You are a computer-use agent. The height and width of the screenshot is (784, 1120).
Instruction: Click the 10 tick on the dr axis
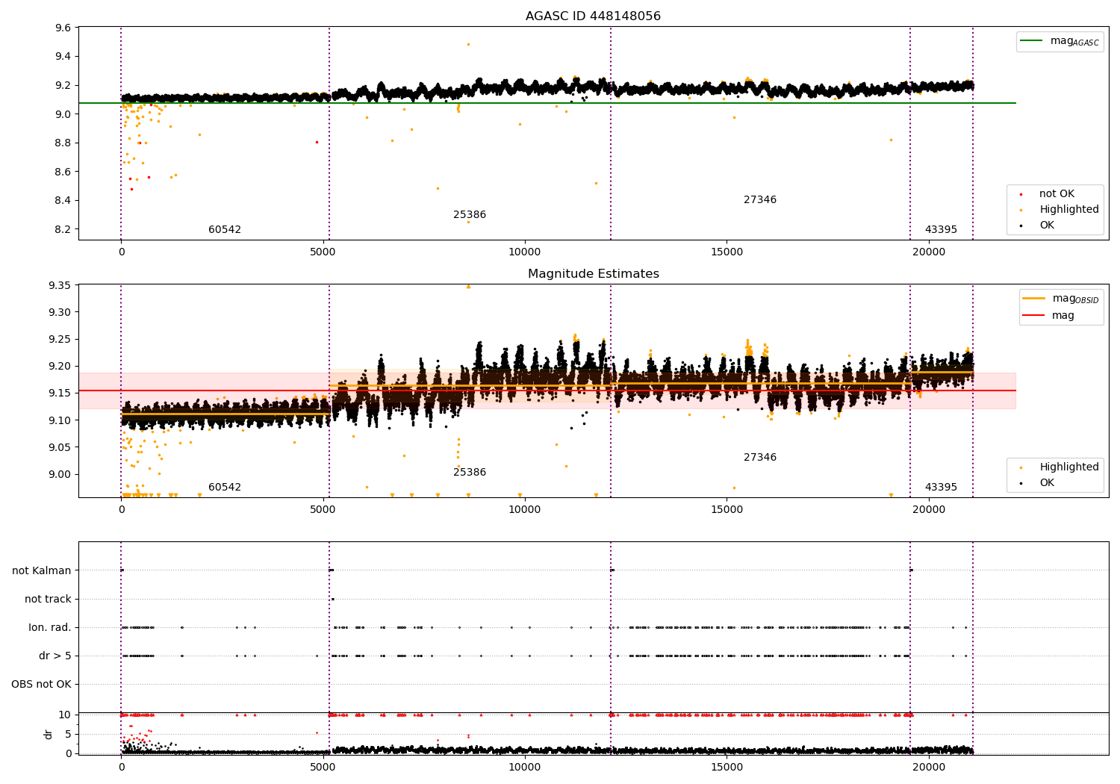pos(66,715)
